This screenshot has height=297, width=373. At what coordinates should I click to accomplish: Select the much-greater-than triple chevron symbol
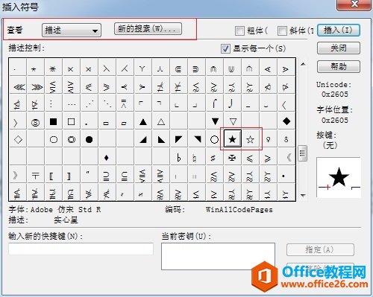(x=37, y=87)
